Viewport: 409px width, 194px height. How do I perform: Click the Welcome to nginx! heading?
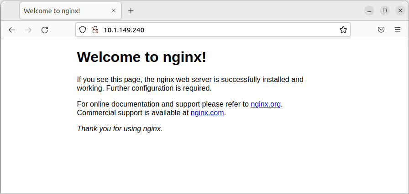tap(142, 56)
